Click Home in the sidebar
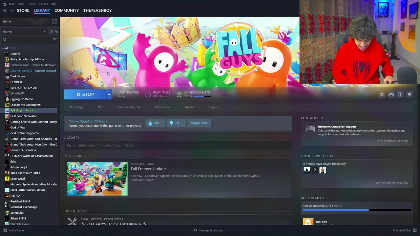 coord(7,22)
